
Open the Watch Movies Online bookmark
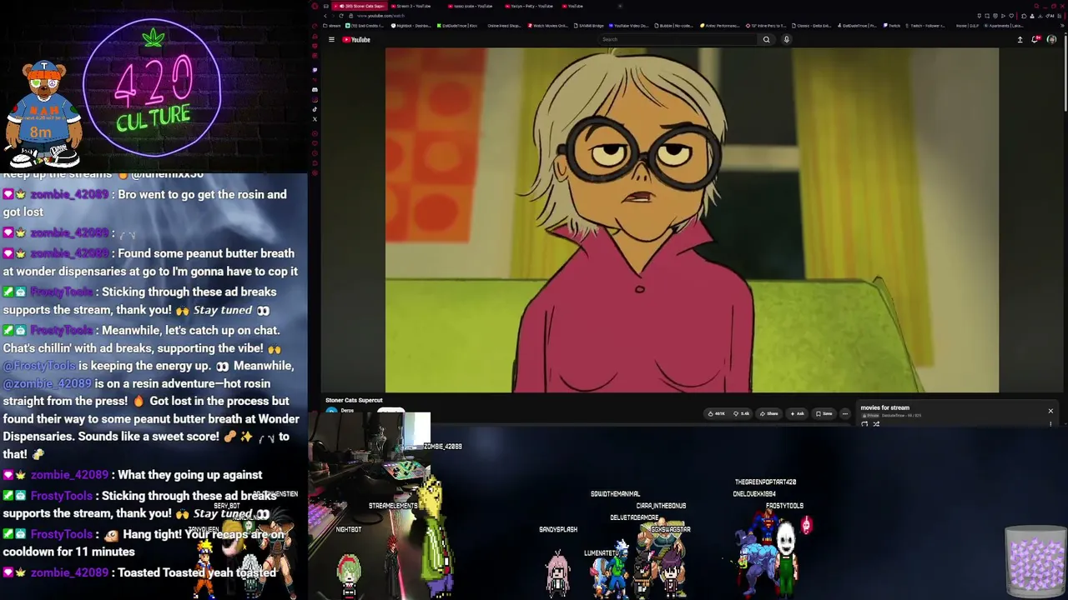pos(548,26)
